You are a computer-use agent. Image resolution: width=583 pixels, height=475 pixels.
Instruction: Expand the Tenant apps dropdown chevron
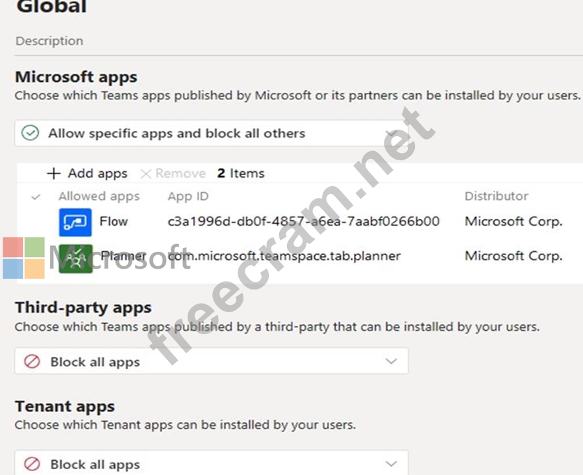[391, 464]
